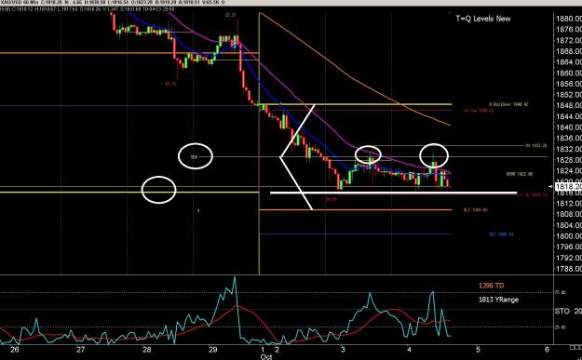Click date 6 on the time axis

pyautogui.click(x=548, y=349)
